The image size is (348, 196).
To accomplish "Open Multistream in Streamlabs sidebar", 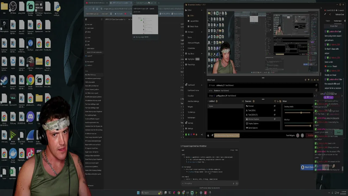I will coord(191,118).
